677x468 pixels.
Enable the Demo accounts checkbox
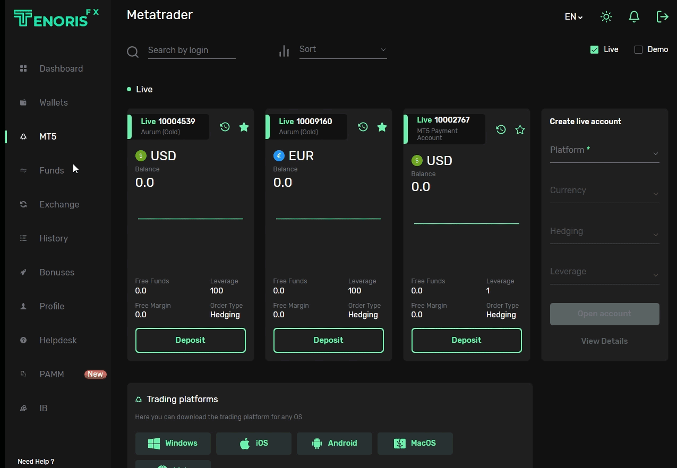pyautogui.click(x=638, y=49)
